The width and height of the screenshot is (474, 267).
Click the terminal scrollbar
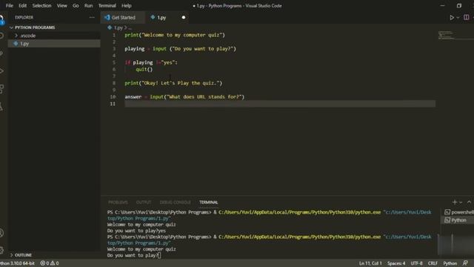coord(438,245)
